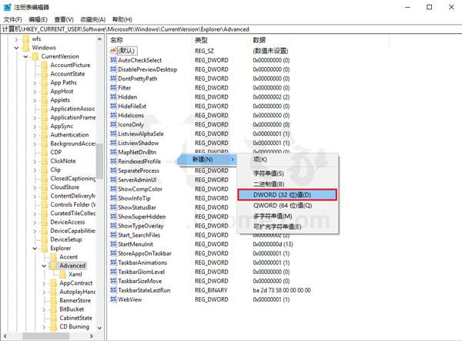Select the AccountPicture key in tree
Image resolution: width=462 pixels, height=341 pixels.
coord(70,65)
